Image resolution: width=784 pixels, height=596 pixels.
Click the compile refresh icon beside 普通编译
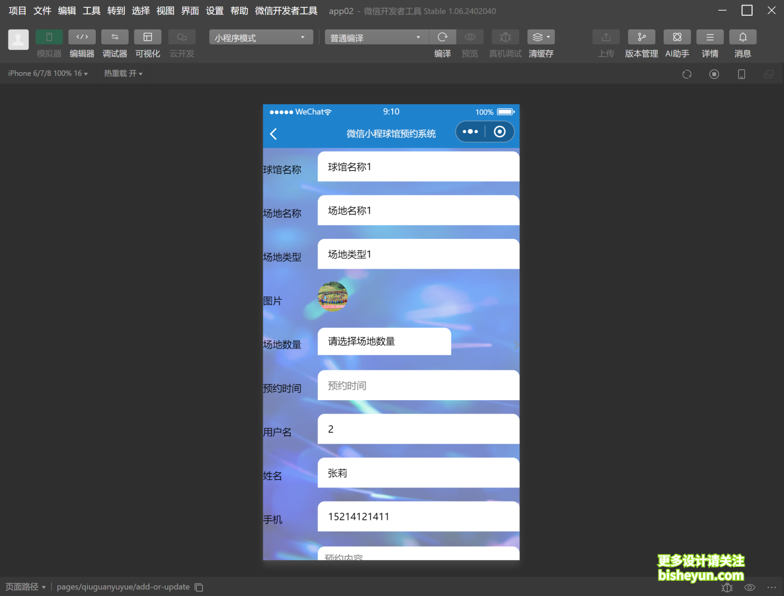442,37
